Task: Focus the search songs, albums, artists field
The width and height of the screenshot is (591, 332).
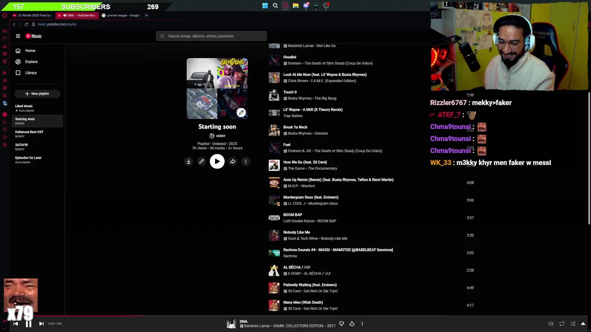Action: tap(211, 36)
